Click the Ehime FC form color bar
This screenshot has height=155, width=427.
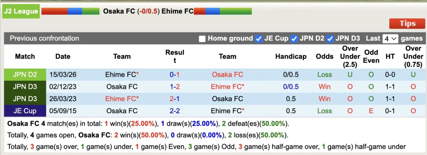coord(223,11)
